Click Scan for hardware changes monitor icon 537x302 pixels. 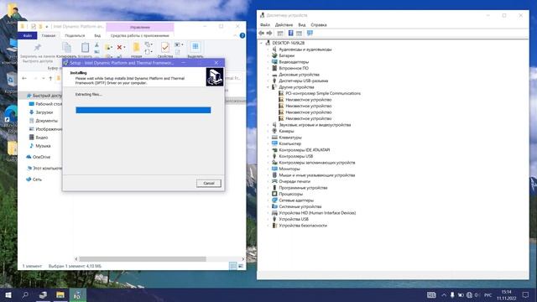pyautogui.click(x=310, y=34)
